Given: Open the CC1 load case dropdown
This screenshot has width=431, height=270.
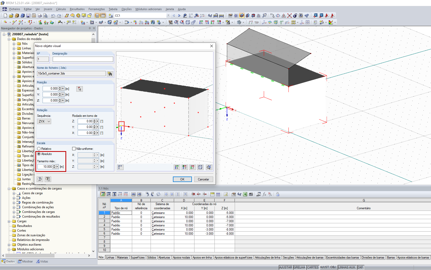Looking at the screenshot, I should (168, 16).
